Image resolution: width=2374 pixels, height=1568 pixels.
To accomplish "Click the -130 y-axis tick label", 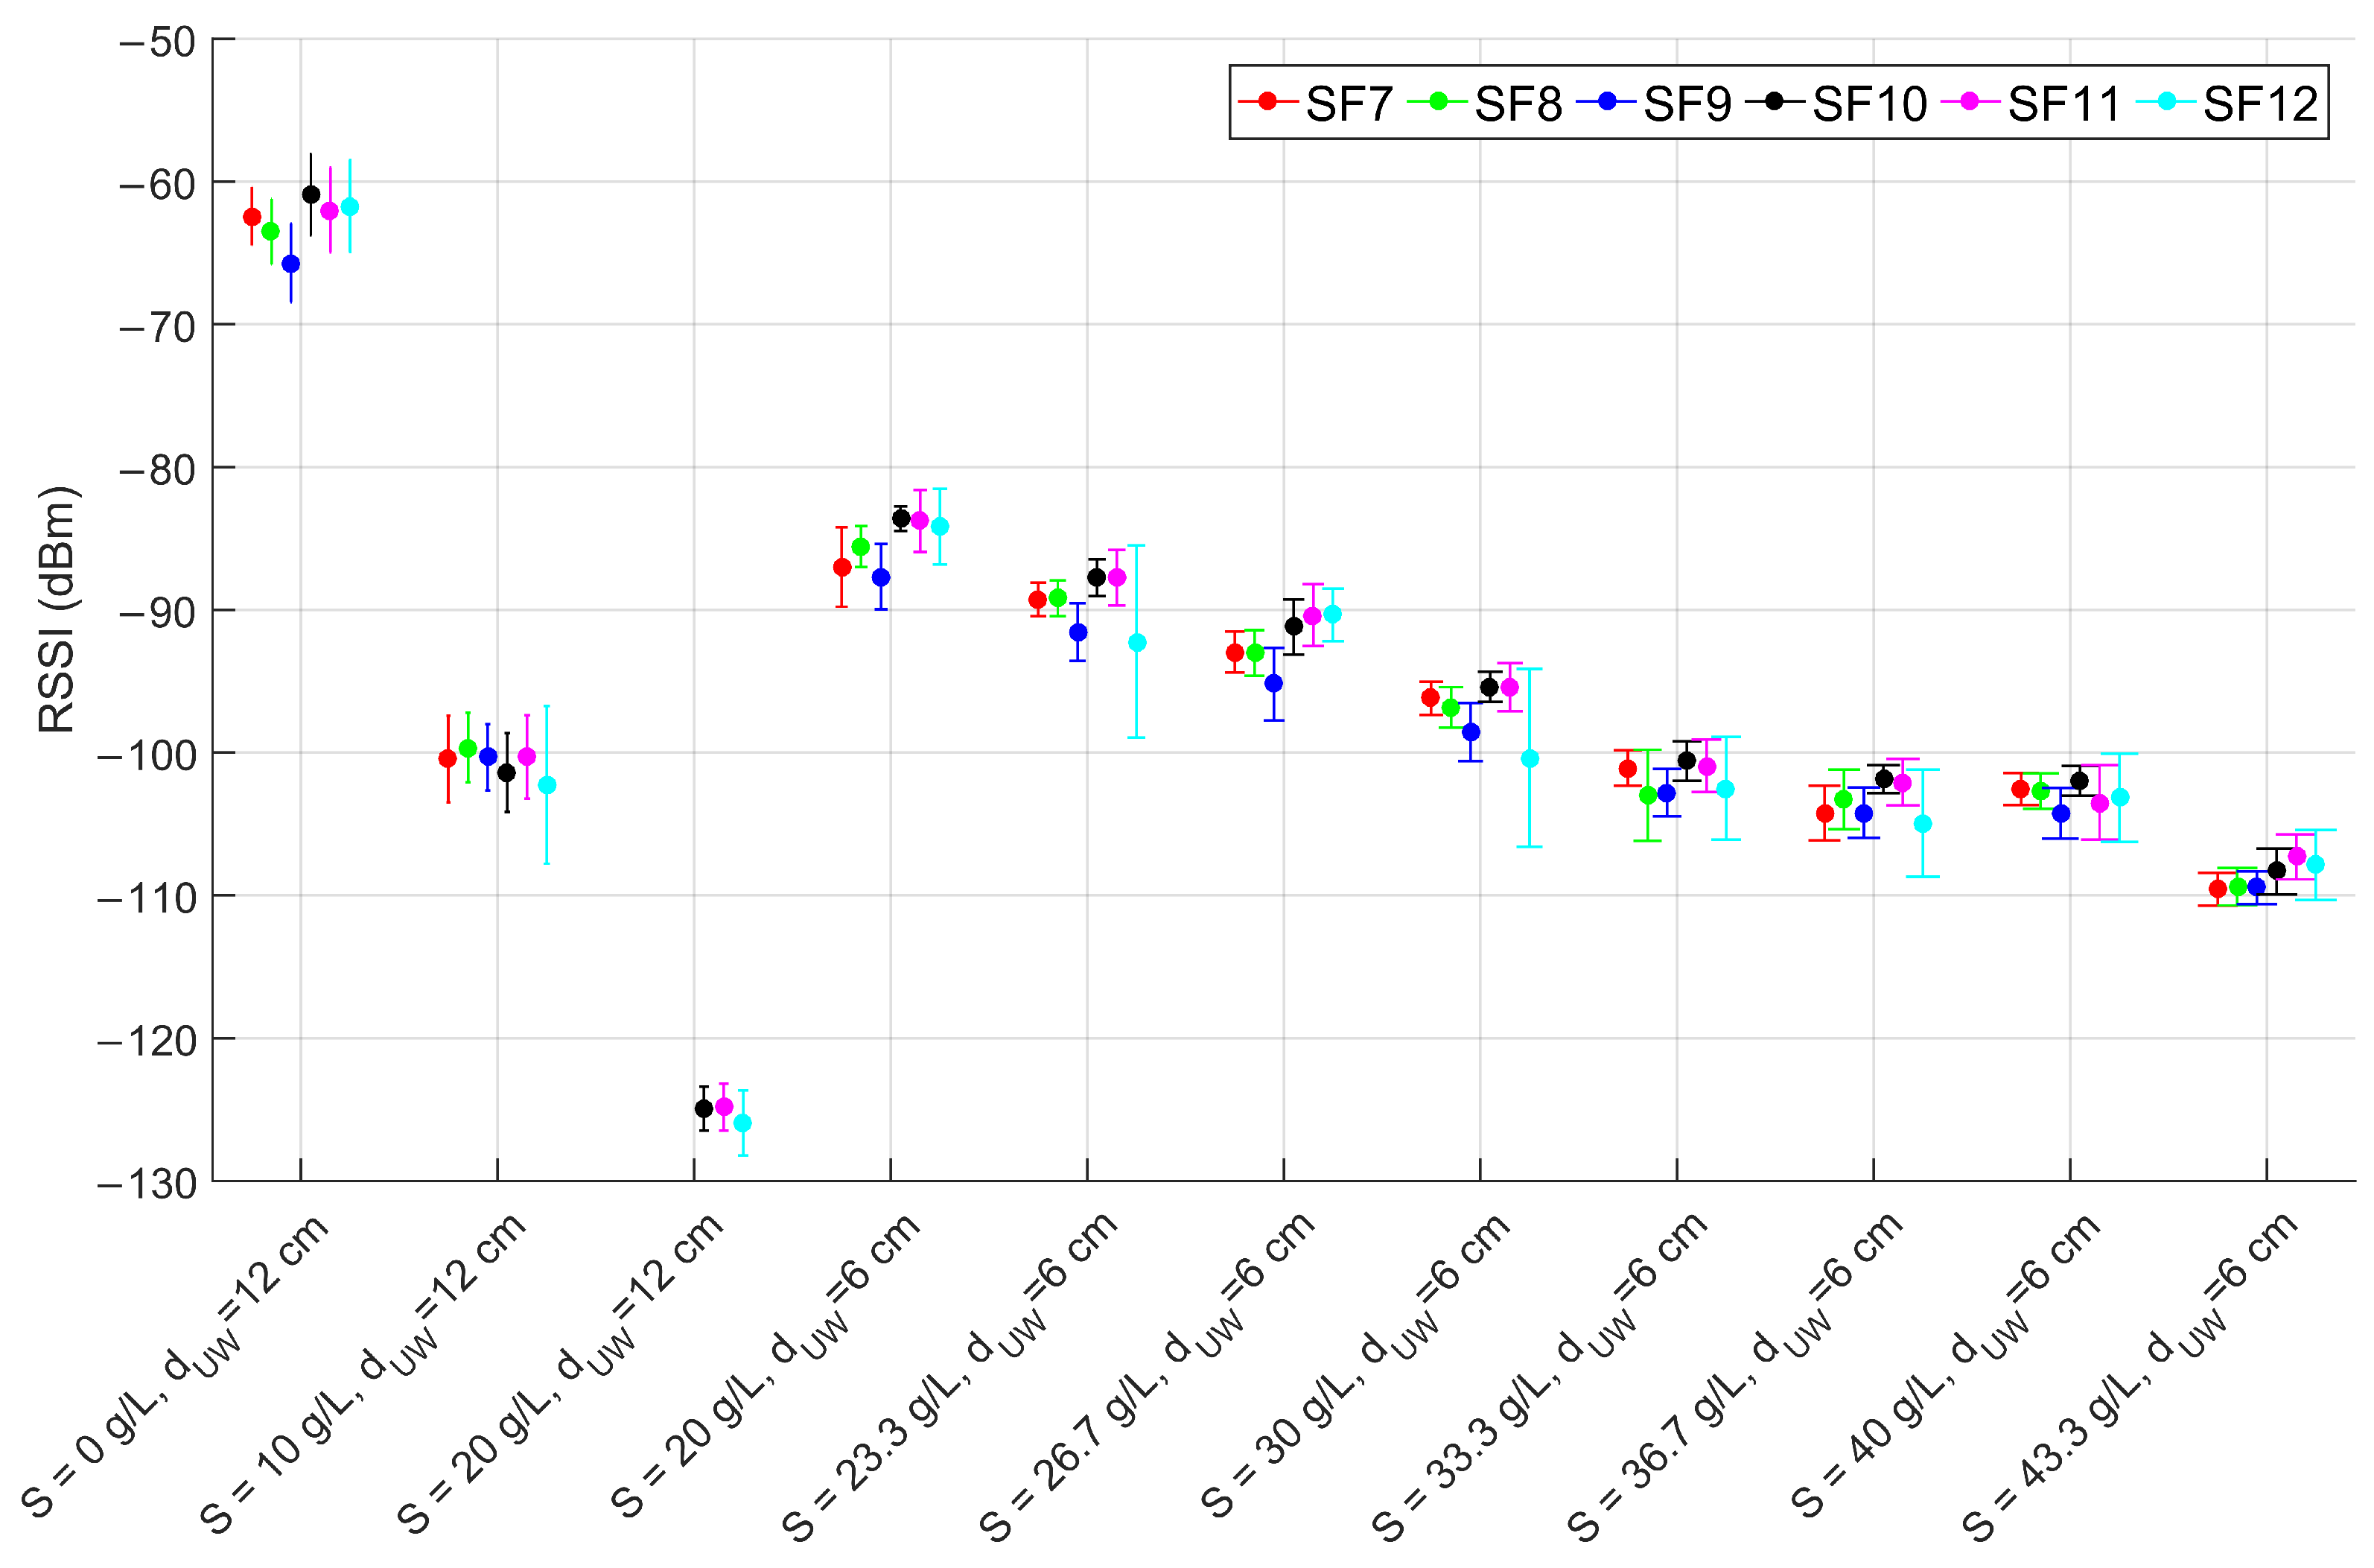I will point(148,1184).
